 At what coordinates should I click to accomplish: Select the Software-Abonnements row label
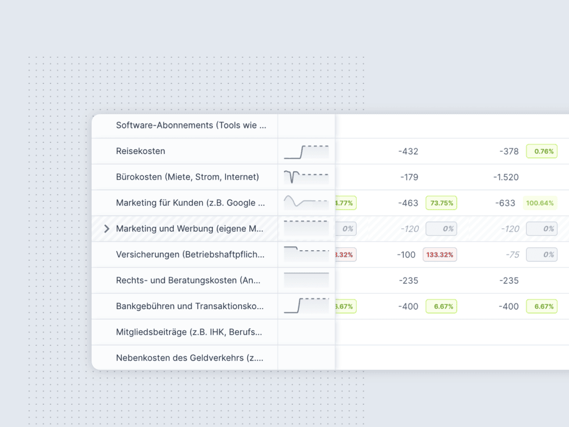pyautogui.click(x=191, y=125)
